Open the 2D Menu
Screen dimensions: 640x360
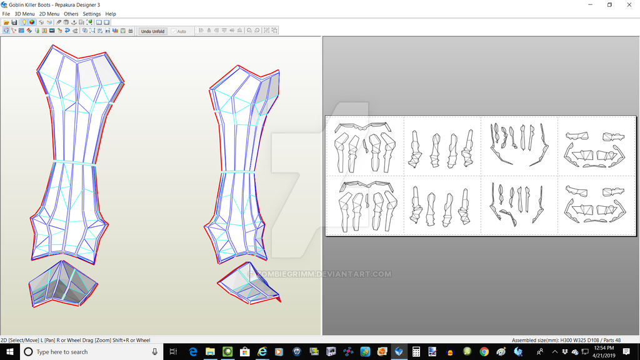(49, 14)
